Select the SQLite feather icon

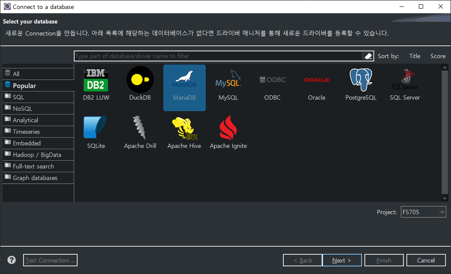pyautogui.click(x=96, y=127)
